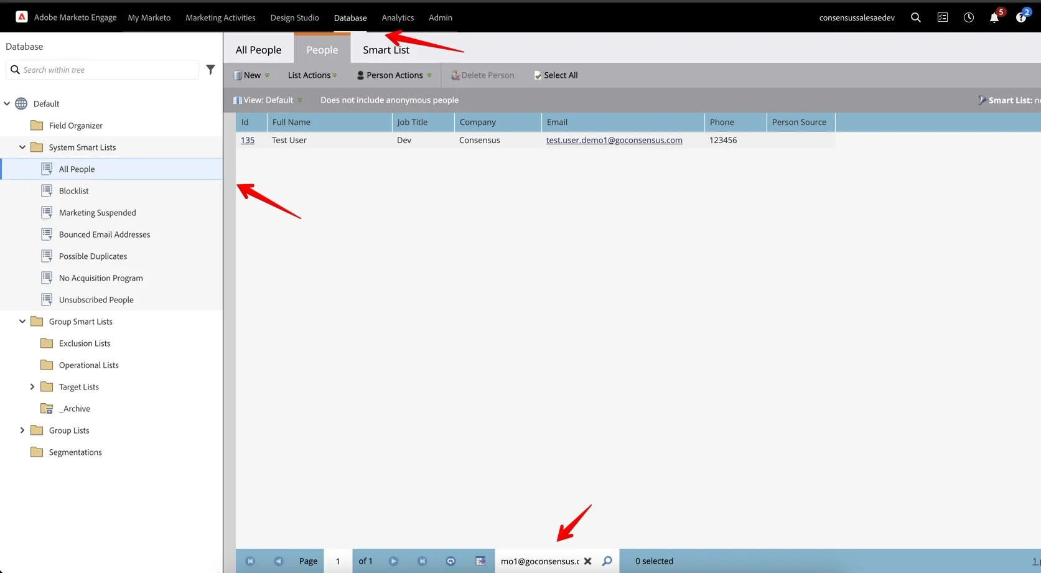Viewport: 1041px width, 573px height.
Task: Sort by Person Source column header
Action: (801, 122)
